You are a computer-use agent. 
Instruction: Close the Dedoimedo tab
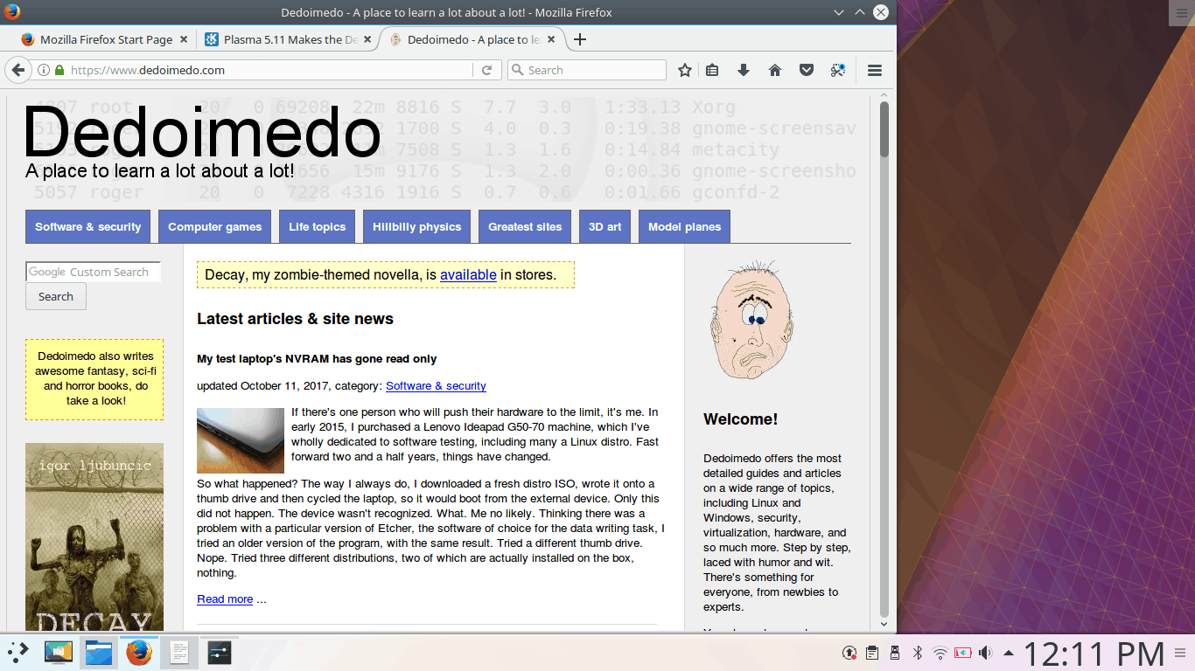point(551,39)
